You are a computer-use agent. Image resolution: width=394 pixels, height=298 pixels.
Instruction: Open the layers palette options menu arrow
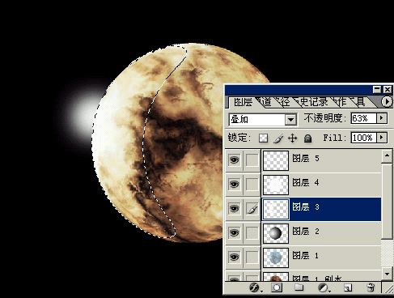click(387, 101)
